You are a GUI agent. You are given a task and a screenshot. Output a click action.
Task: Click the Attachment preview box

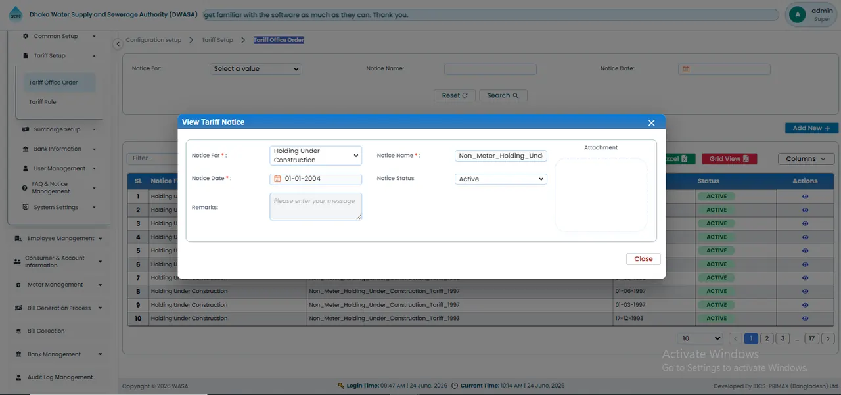click(601, 195)
